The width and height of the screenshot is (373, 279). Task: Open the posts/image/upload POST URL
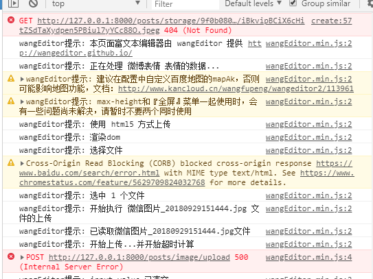click(x=139, y=257)
